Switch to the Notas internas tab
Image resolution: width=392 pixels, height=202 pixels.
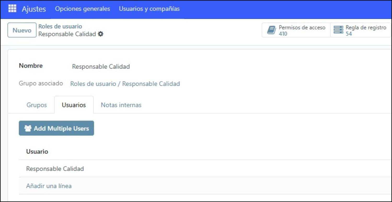(121, 105)
